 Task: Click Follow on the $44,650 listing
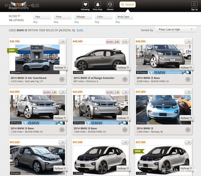[123, 118]
